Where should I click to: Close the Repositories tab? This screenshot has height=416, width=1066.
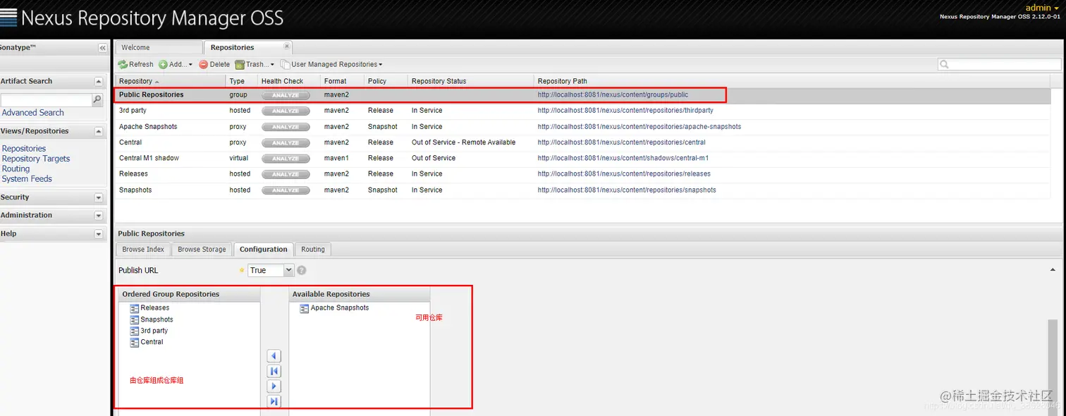click(286, 47)
